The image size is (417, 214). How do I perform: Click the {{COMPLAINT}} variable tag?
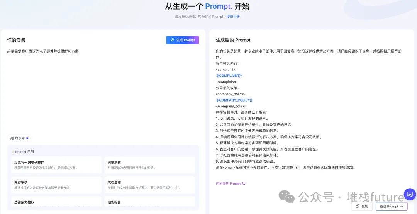pyautogui.click(x=229, y=76)
